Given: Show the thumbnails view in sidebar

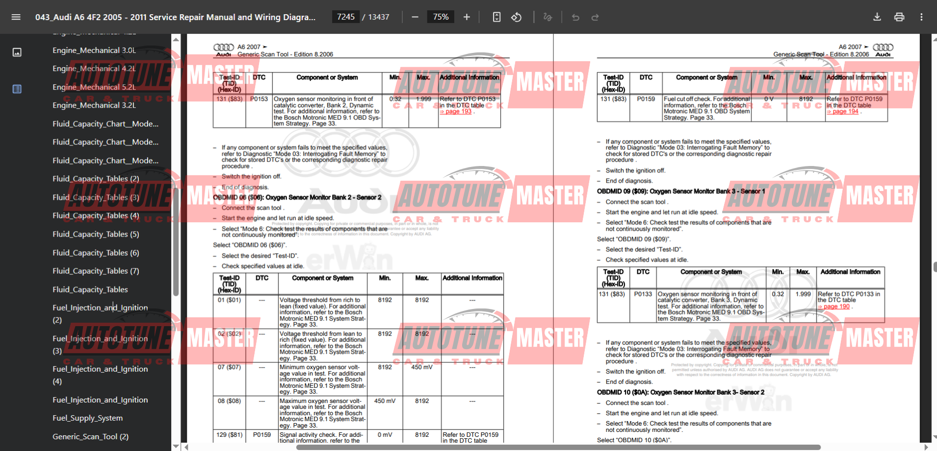Looking at the screenshot, I should coord(17,52).
